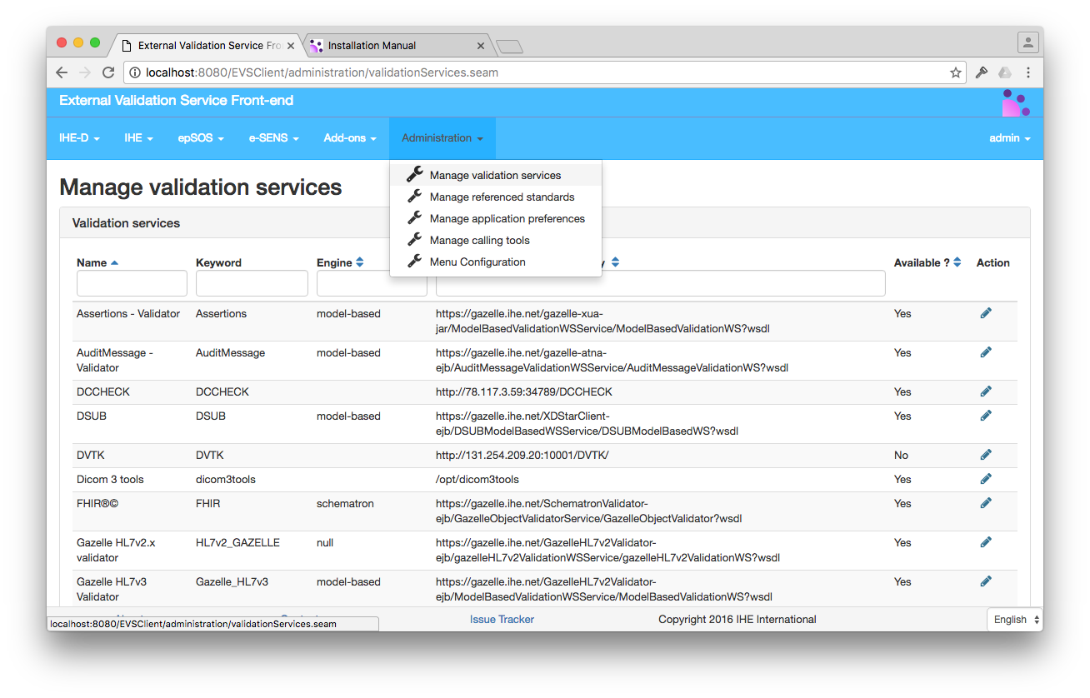Open the admin account dropdown

(1009, 138)
